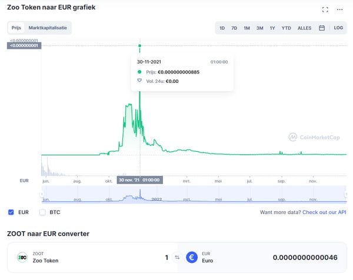This screenshot has height=280, width=353.
Task: Select the 1D time range
Action: [222, 28]
